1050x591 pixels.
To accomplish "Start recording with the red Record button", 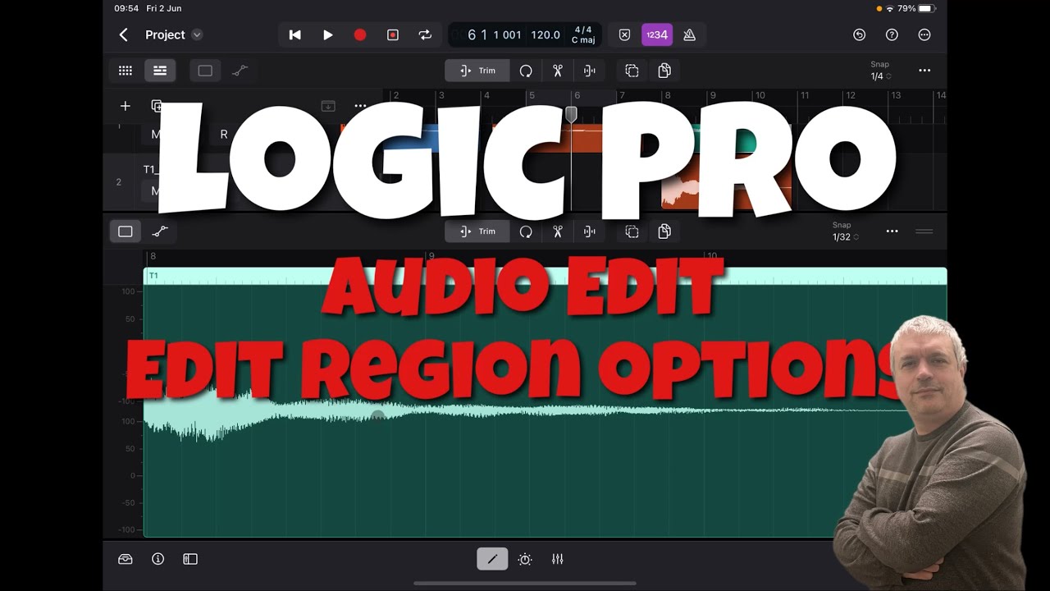I will (360, 34).
